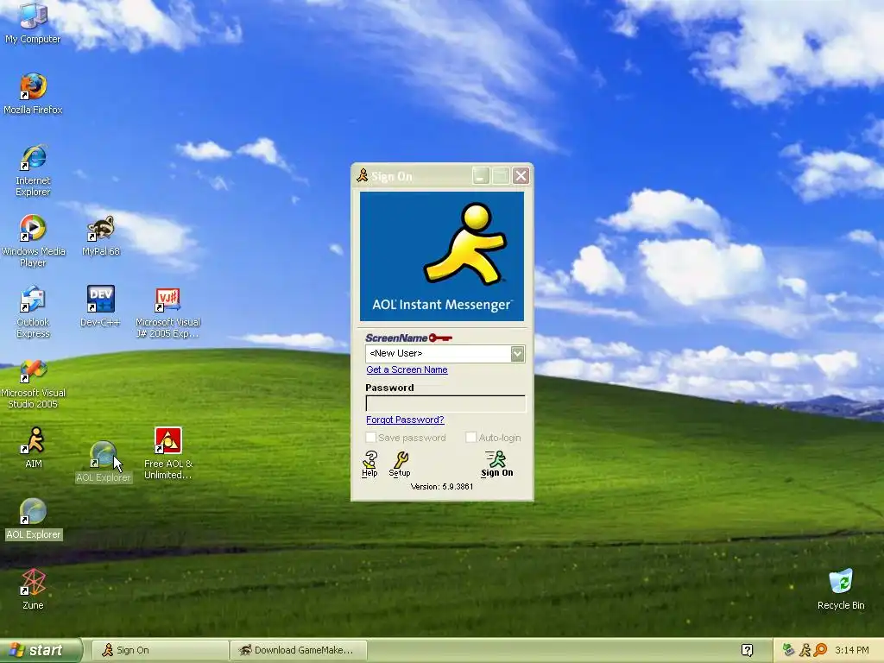Open the My Computer desktop icon

[x=33, y=23]
